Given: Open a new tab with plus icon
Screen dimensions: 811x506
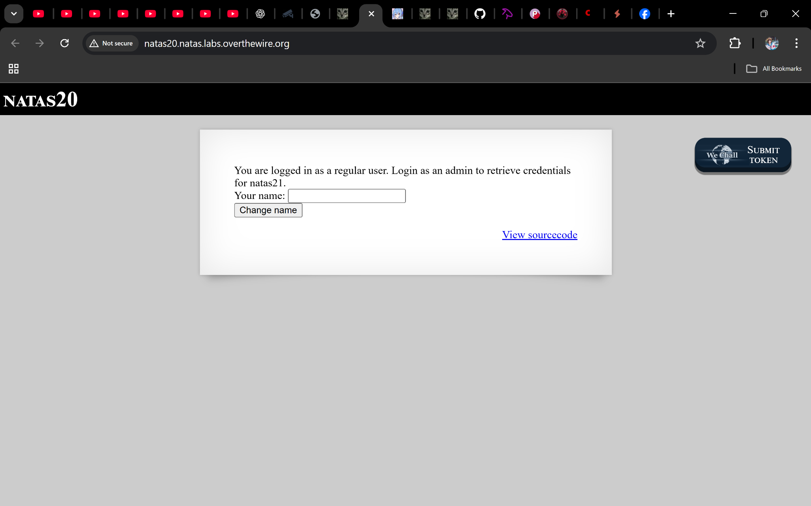Looking at the screenshot, I should 671,14.
